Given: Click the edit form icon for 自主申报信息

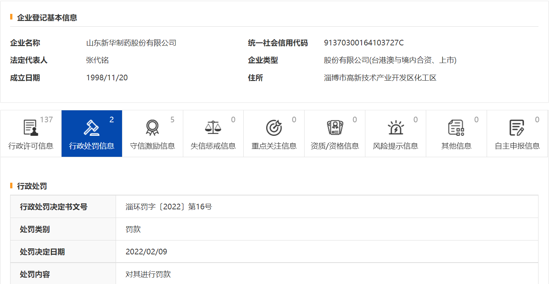Looking at the screenshot, I should (517, 128).
